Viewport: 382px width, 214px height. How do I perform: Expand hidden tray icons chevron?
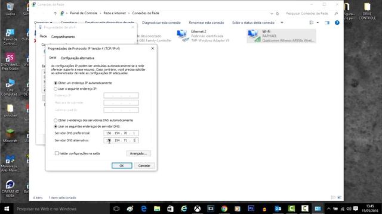coord(329,209)
